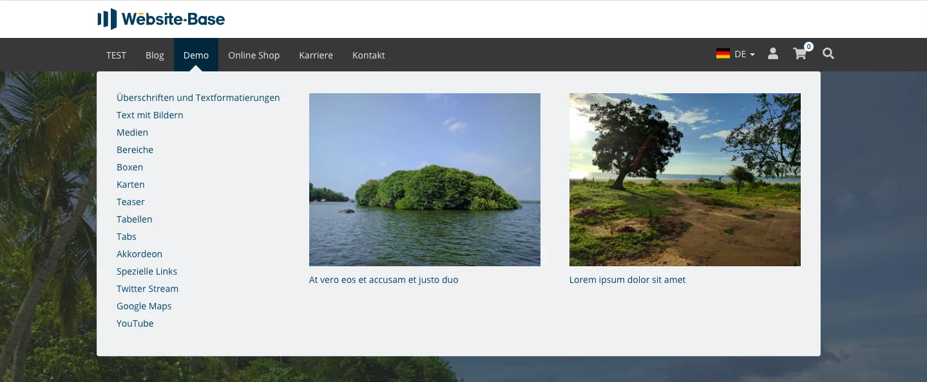
Task: Click the tree landscape image
Action: click(x=684, y=179)
